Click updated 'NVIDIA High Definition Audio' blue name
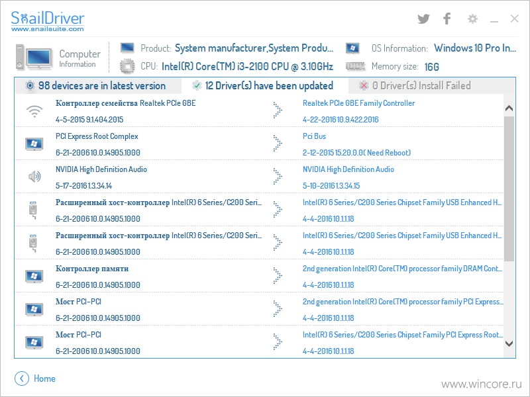 (348, 169)
